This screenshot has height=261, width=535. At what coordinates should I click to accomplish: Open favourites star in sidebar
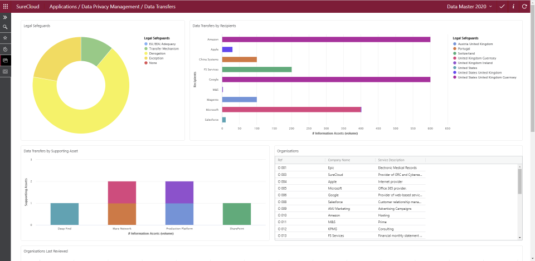tap(5, 38)
